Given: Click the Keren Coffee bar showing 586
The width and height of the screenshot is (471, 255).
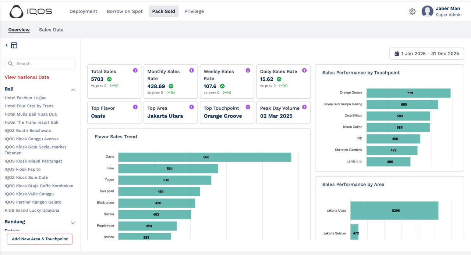Looking at the screenshot, I should coord(398,127).
